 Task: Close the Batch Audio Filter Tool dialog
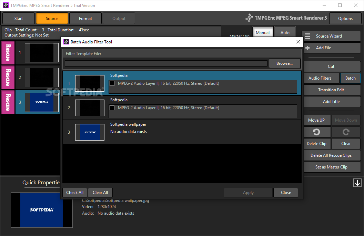tap(298, 42)
